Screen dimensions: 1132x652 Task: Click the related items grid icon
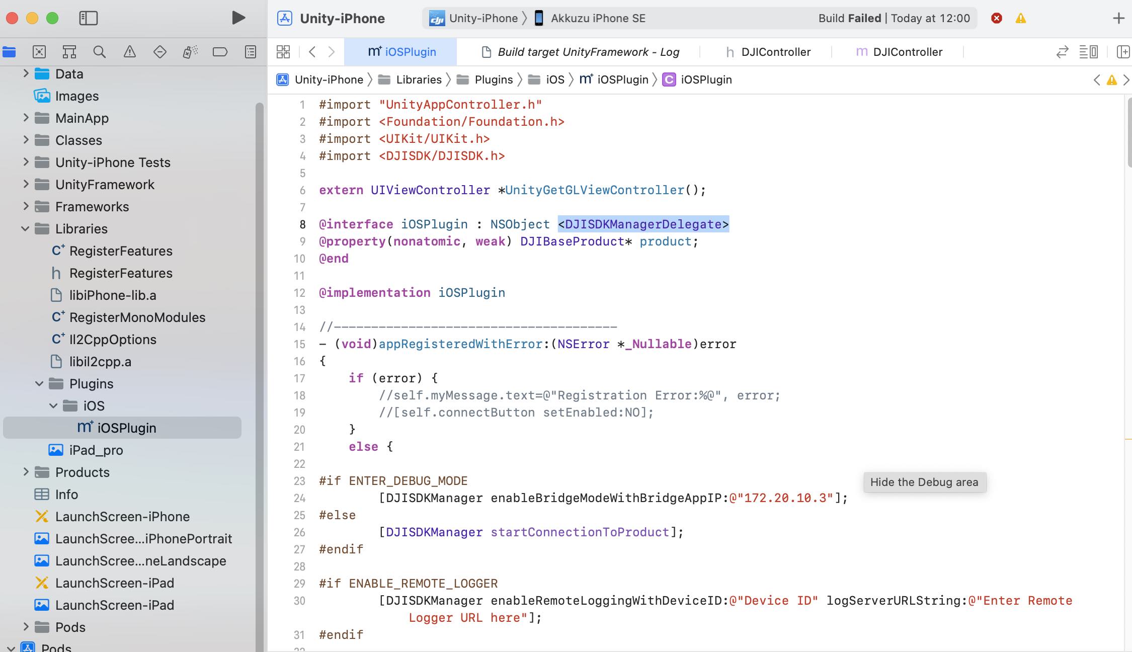coord(283,52)
